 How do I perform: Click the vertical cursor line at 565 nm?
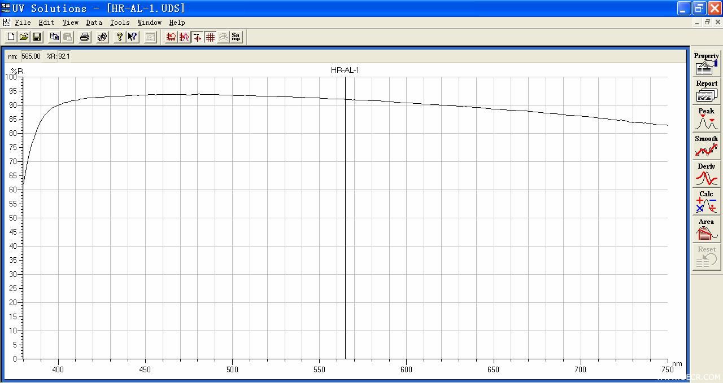[345, 217]
